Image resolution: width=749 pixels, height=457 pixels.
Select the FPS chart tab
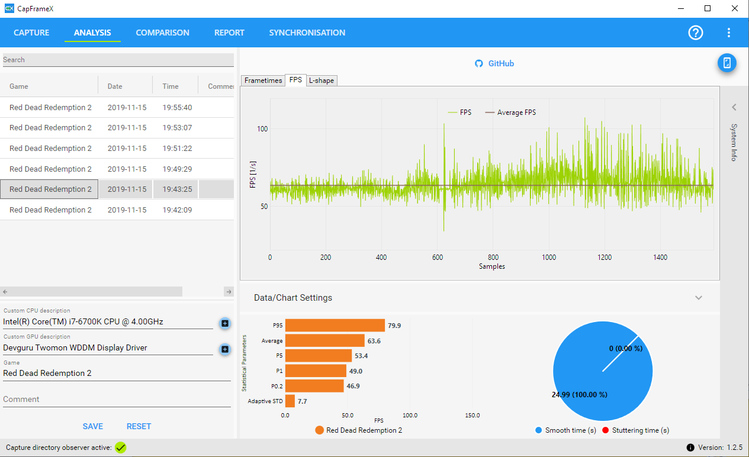[295, 80]
